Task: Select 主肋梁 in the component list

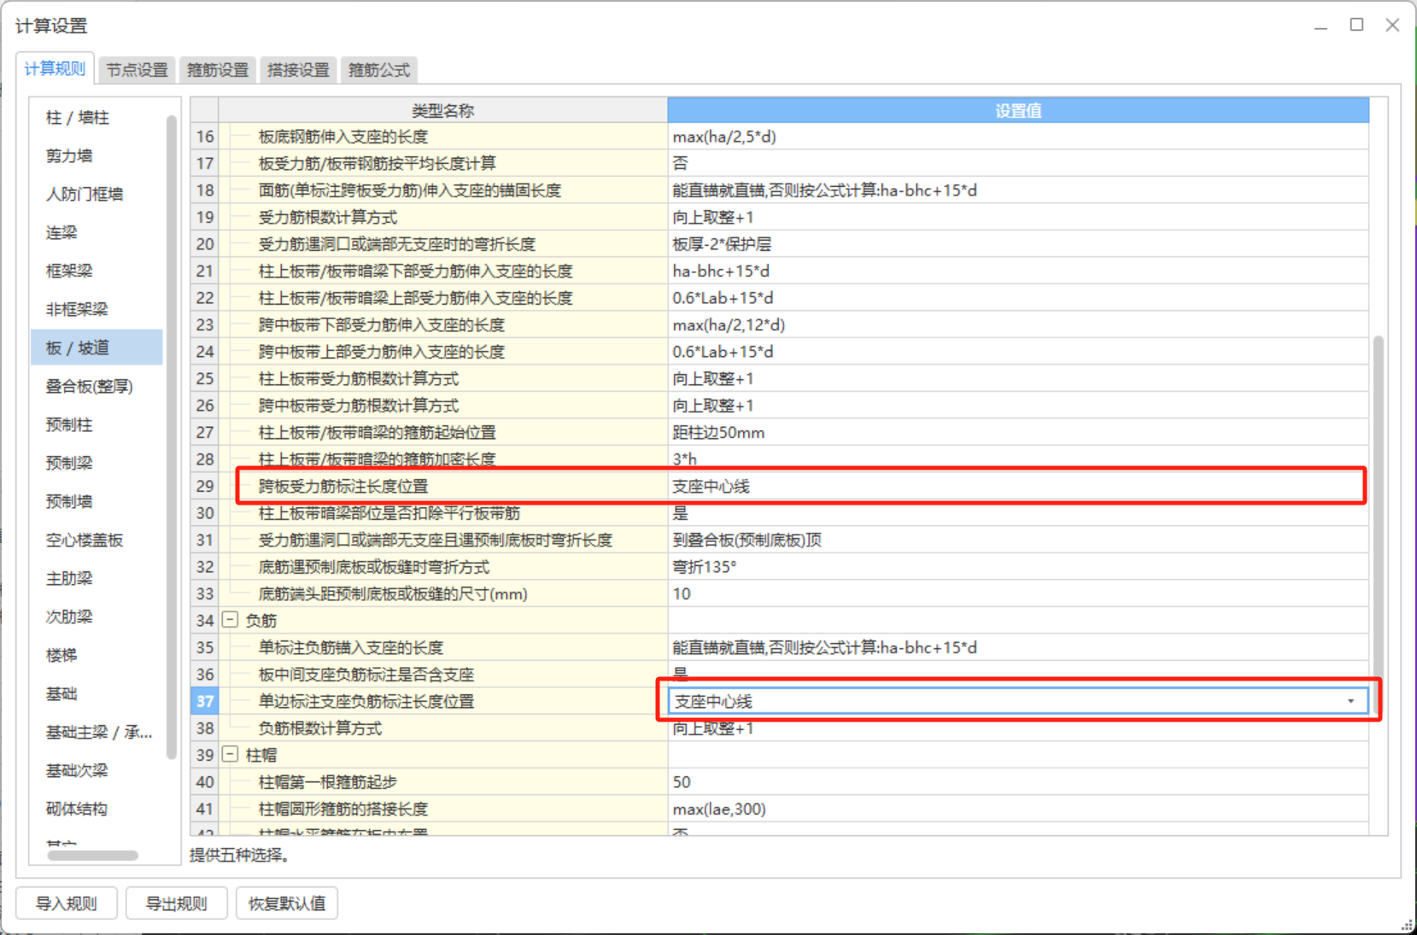Action: tap(97, 578)
